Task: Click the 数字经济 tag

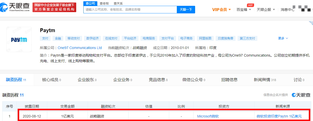Action: coord(92,38)
